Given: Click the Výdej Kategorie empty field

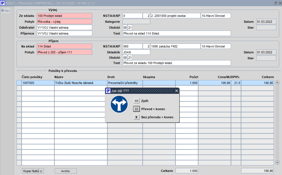Looking at the screenshot, I should coord(136,22).
